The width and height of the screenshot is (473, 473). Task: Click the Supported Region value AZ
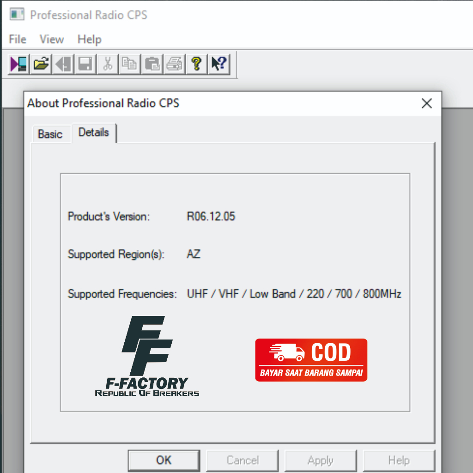[194, 254]
